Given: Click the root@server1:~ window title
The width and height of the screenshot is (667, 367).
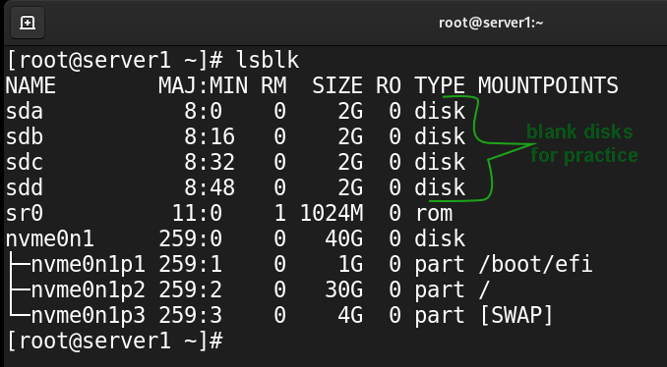Looking at the screenshot, I should (x=491, y=23).
